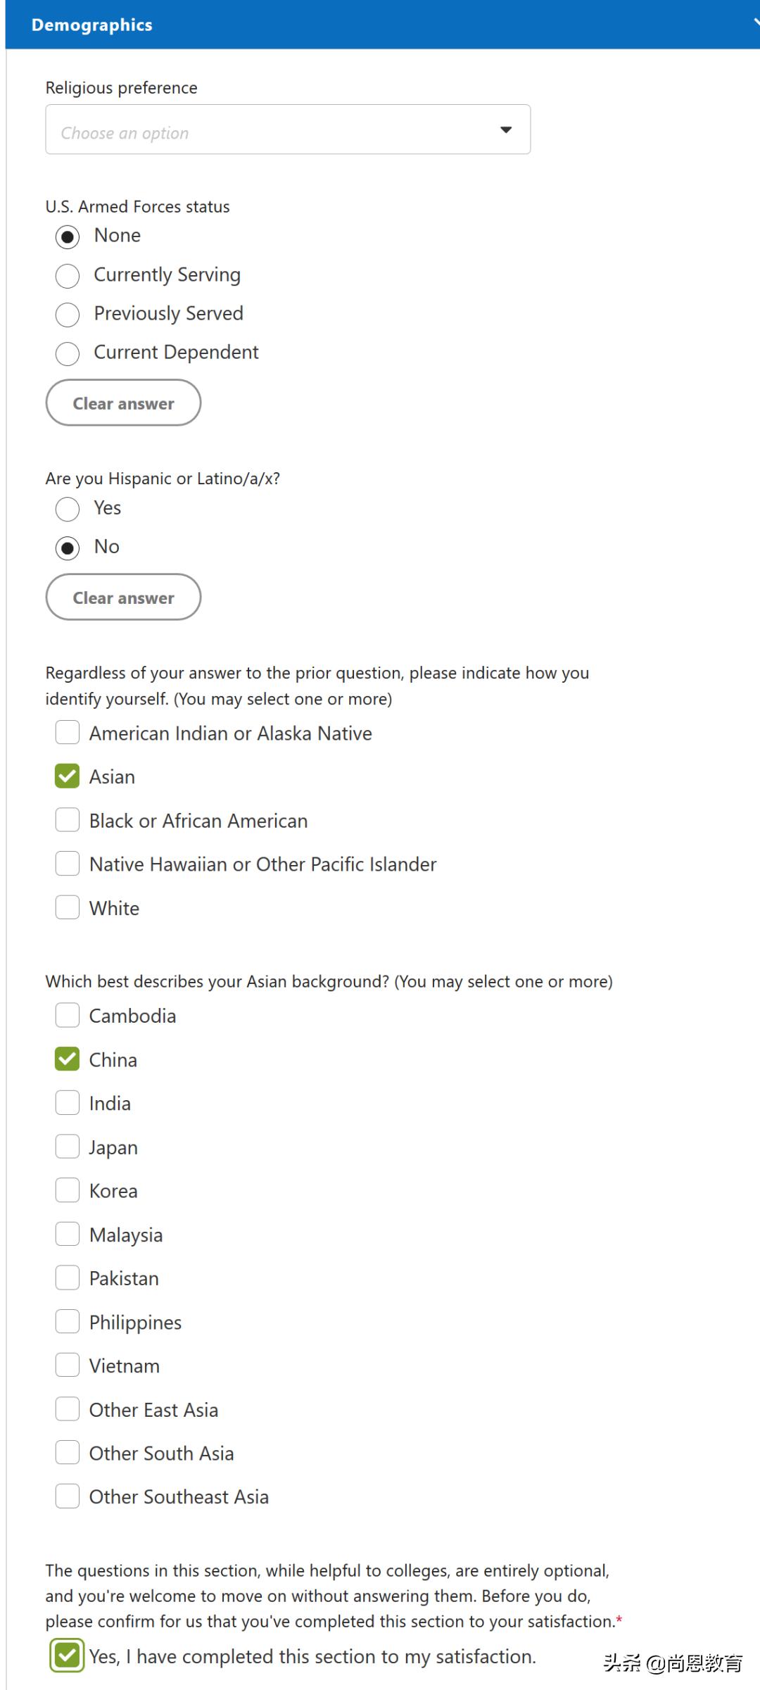Image resolution: width=760 pixels, height=1690 pixels.
Task: Check the Japan checkbox
Action: [68, 1147]
